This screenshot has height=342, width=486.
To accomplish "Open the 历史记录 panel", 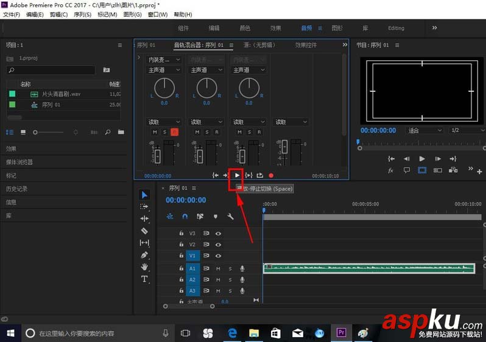I will pyautogui.click(x=16, y=189).
